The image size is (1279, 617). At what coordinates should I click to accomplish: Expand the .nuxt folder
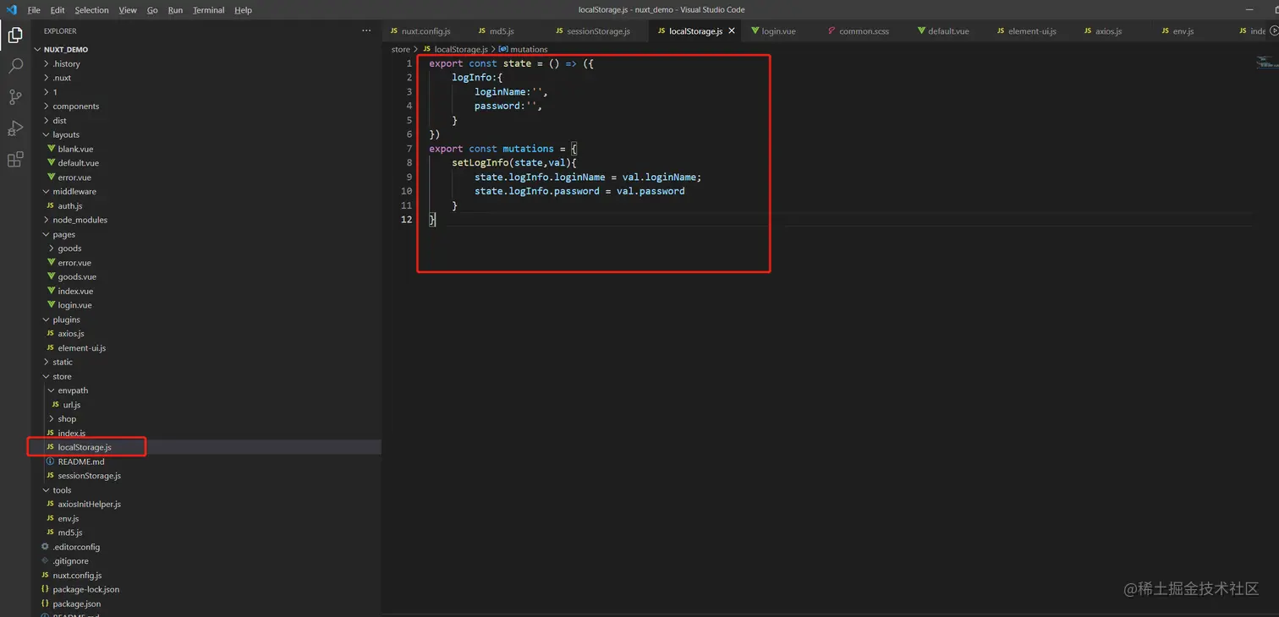62,78
